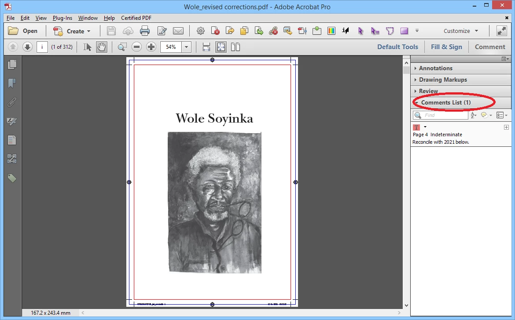
Task: Click the Find comments search field
Action: (441, 115)
